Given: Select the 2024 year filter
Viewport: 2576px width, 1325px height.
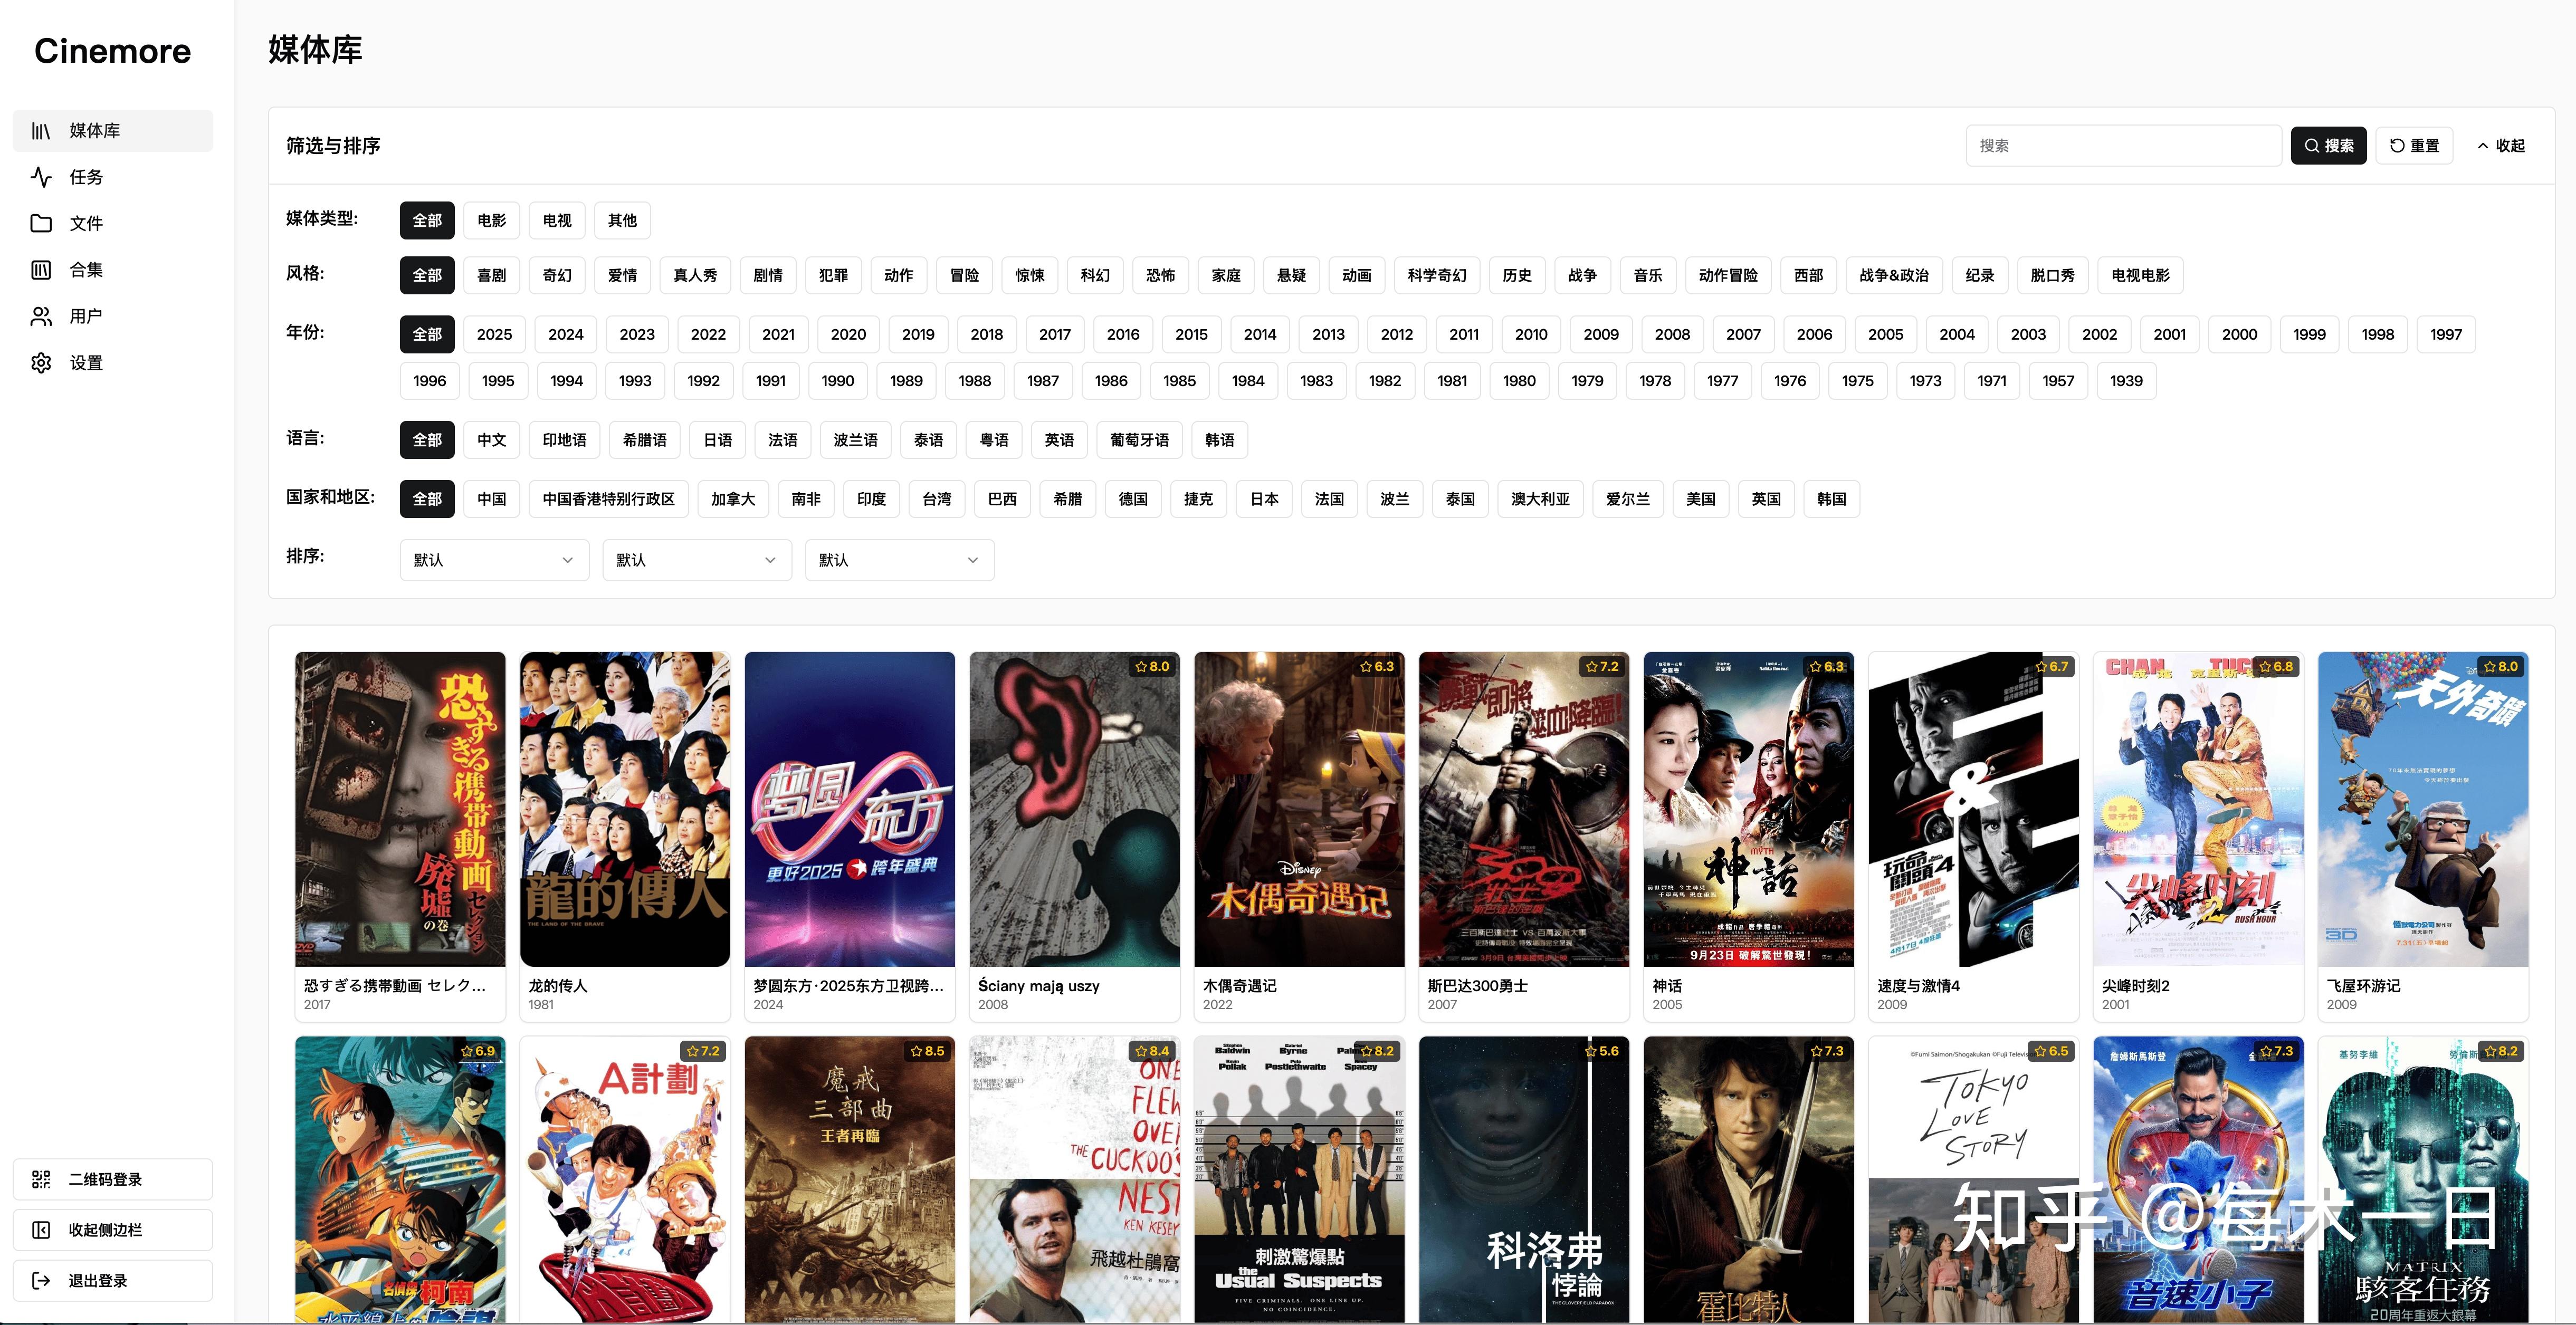Looking at the screenshot, I should pyautogui.click(x=565, y=334).
